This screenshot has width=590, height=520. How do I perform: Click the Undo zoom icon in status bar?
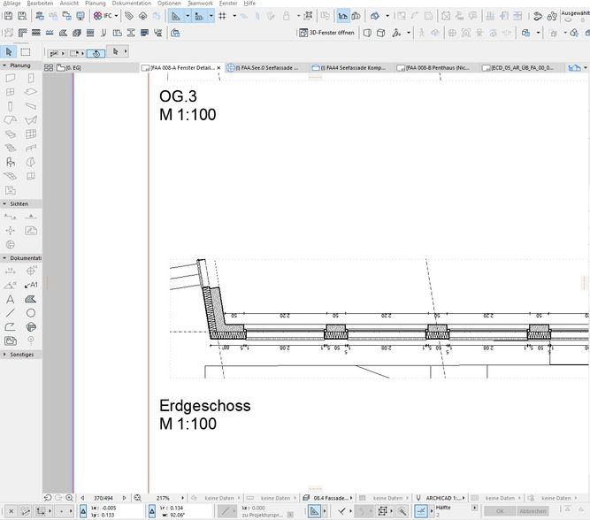[48, 498]
